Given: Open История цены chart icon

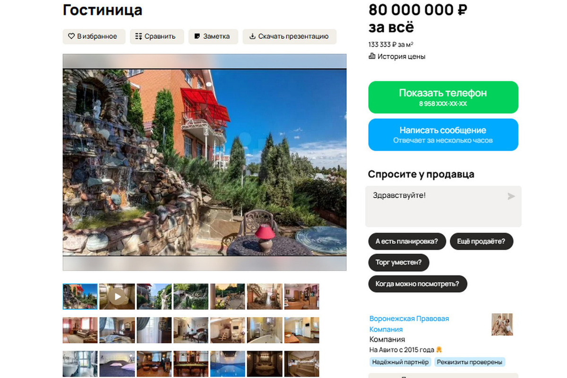Looking at the screenshot, I should click(372, 56).
